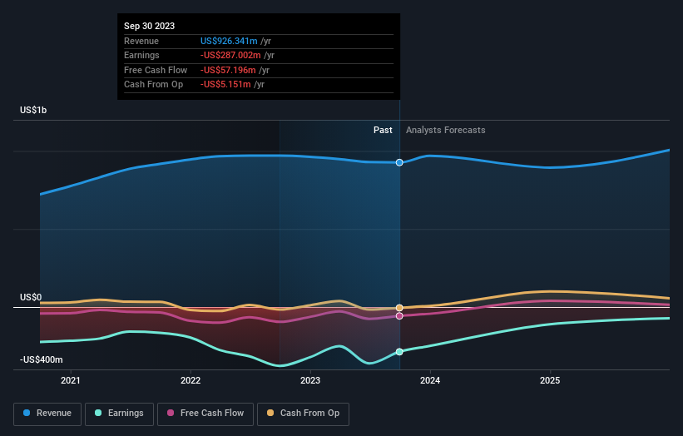Click the Revenue row label in tooltip

(141, 41)
